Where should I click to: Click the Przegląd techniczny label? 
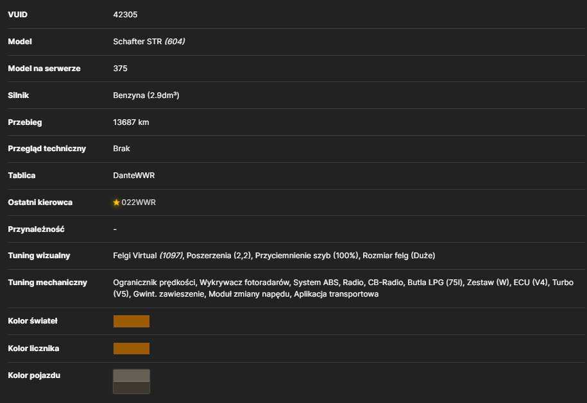click(47, 149)
